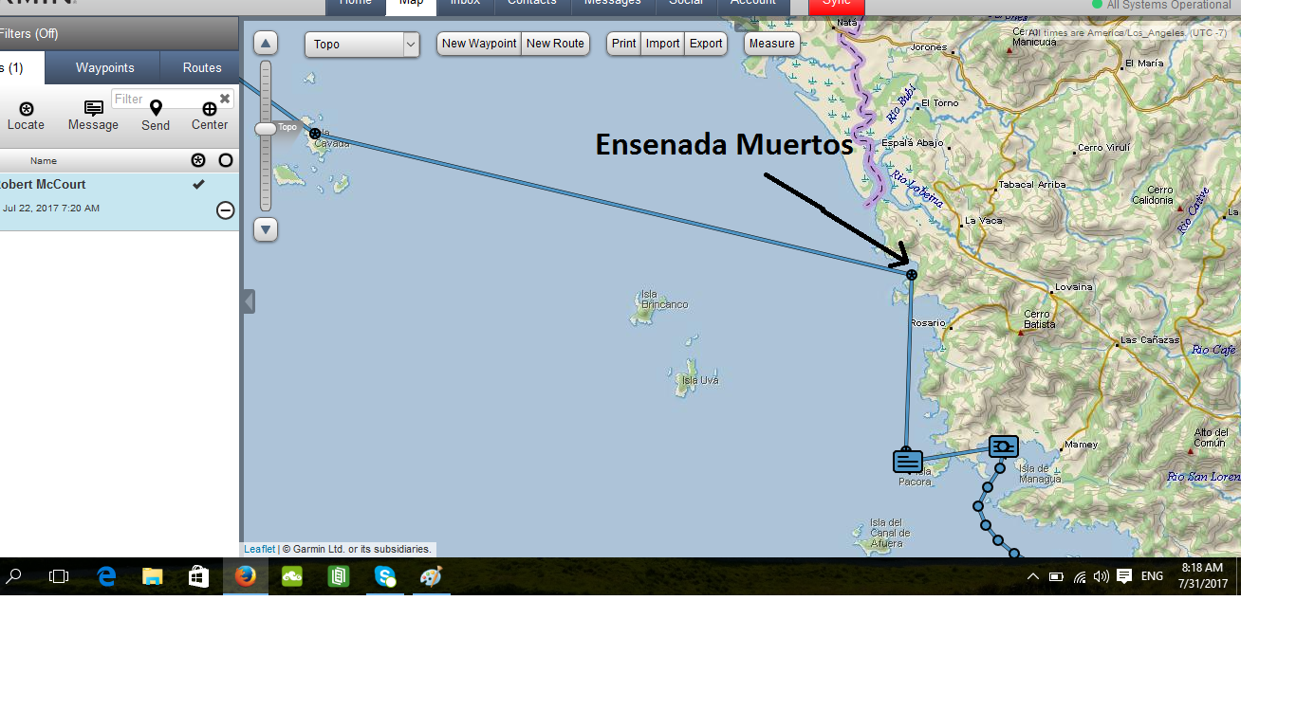Toggle the checkmark next to Robert McCourt
Viewport: 1296px width, 728px height.
198,184
